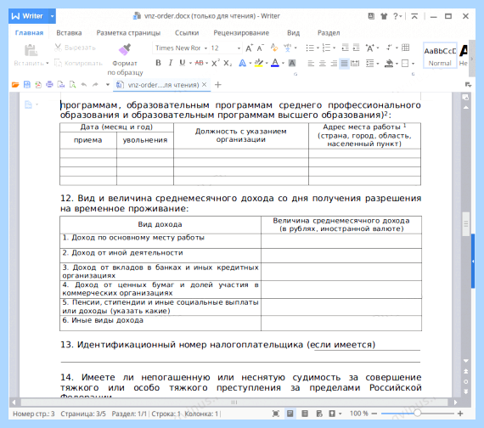Align text right

click(334, 64)
